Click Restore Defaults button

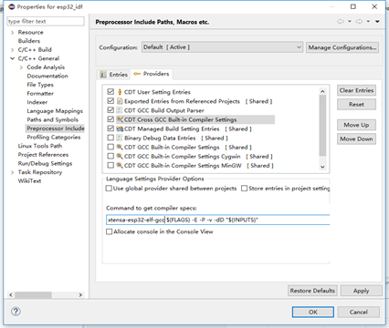(312, 291)
